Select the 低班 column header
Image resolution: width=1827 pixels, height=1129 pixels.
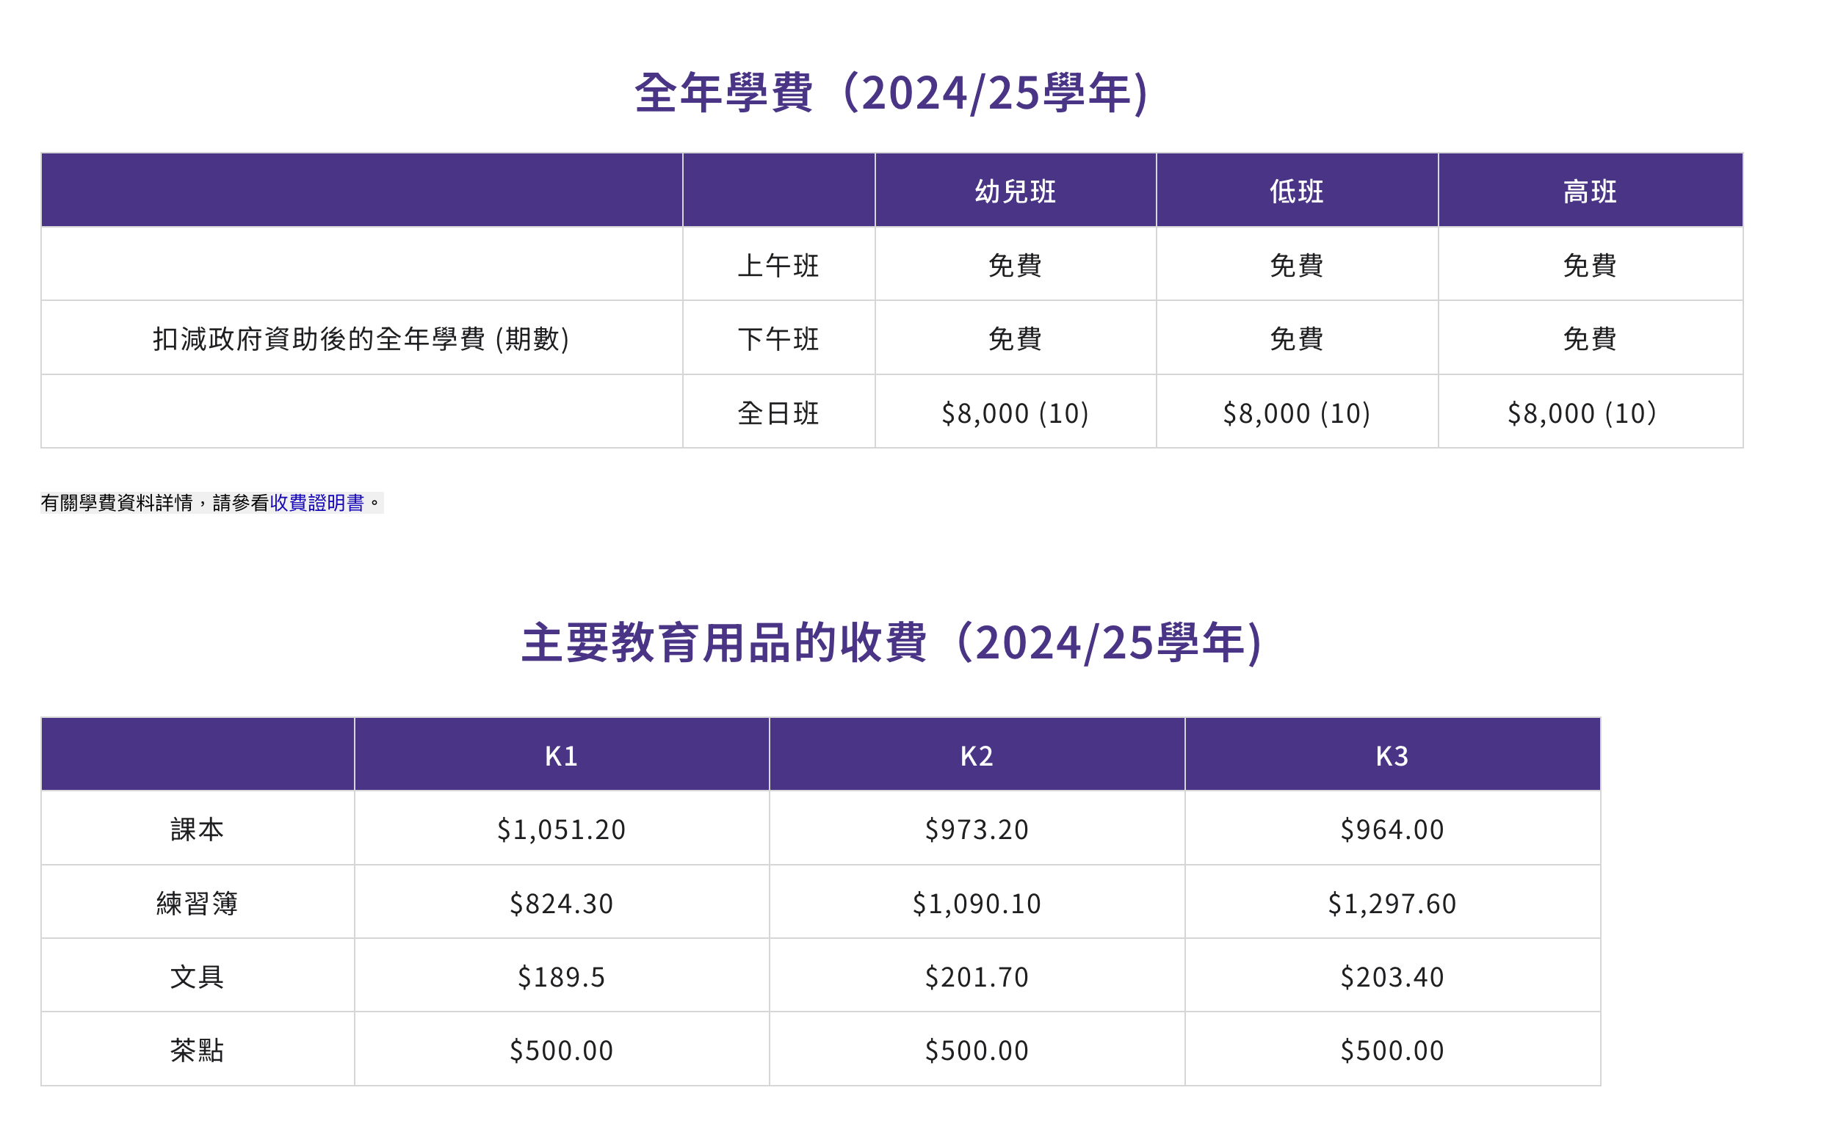tap(1297, 192)
